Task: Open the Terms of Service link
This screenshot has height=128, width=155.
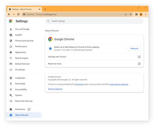Action: click(55, 89)
